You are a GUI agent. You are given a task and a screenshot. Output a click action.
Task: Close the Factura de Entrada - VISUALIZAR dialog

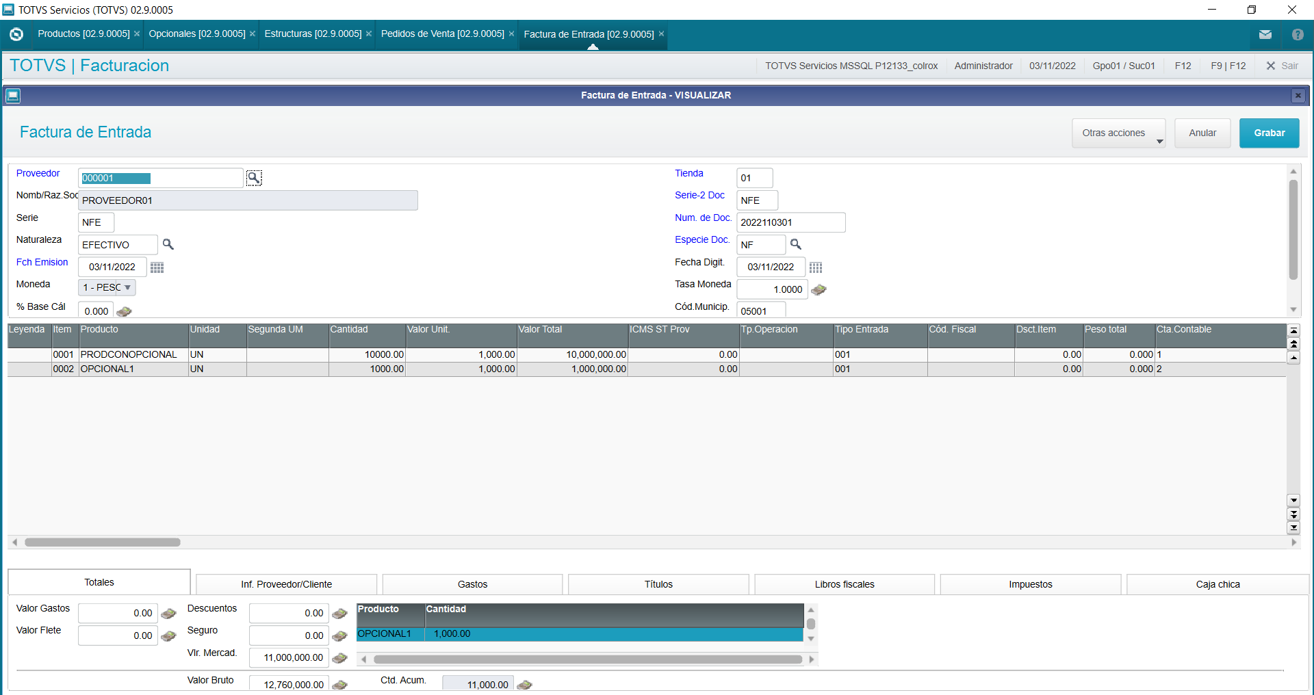[1298, 96]
